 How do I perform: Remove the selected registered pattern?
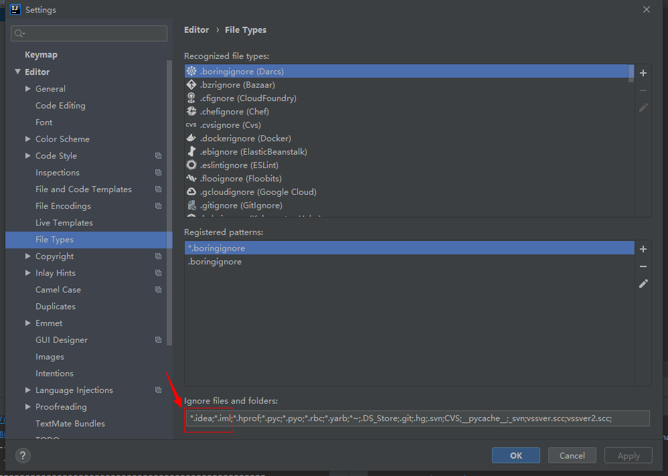point(643,266)
